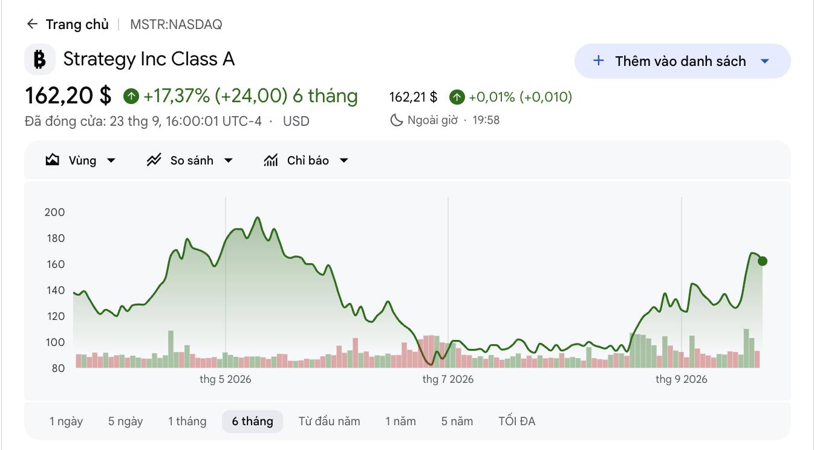Click the area chart icon beside Vùng
The width and height of the screenshot is (814, 450).
pyautogui.click(x=53, y=160)
